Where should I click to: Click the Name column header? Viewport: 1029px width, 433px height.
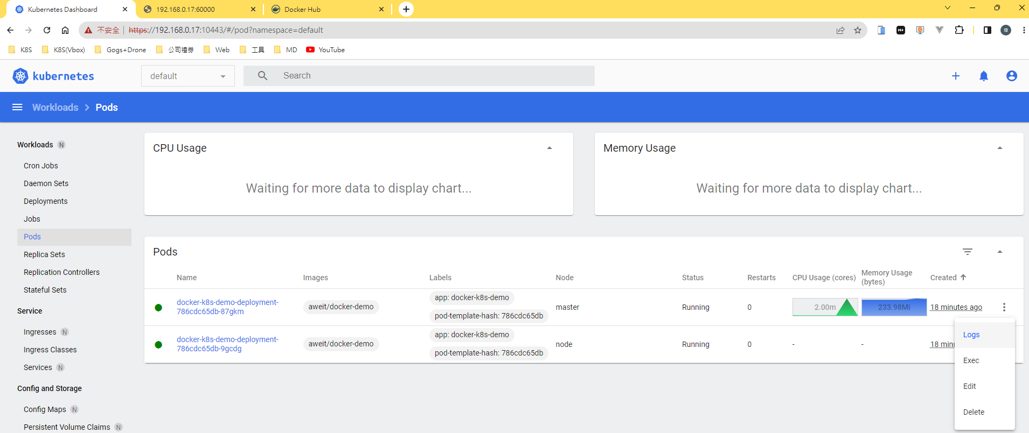click(186, 278)
